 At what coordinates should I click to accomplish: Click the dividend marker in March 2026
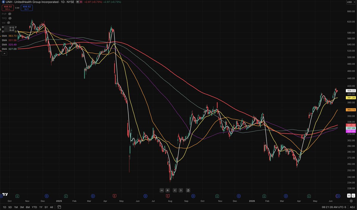tap(286, 196)
